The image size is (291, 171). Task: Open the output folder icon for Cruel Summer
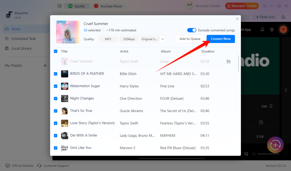pos(228,61)
